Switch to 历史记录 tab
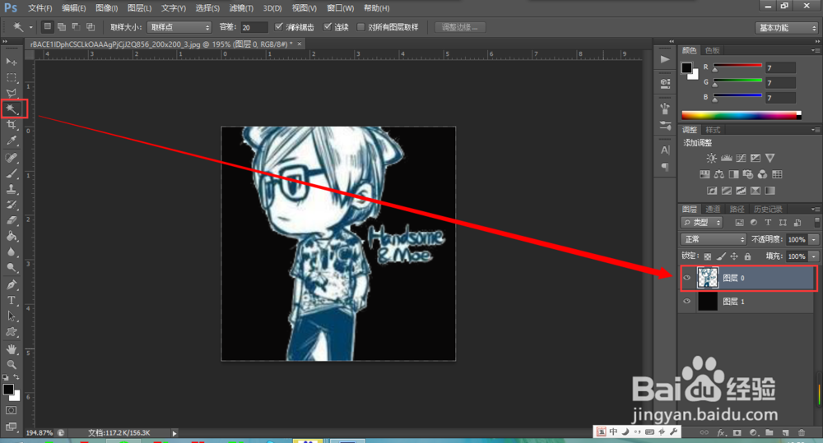Screen dimensions: 823x443 click(768, 210)
